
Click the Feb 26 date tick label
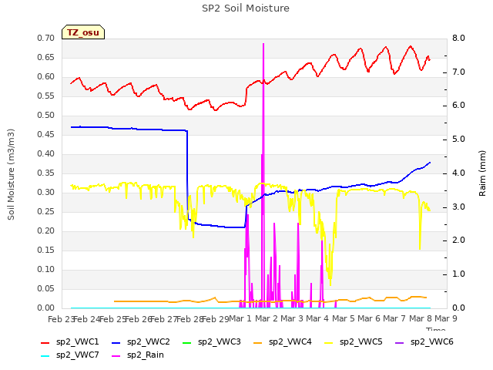click(137, 319)
